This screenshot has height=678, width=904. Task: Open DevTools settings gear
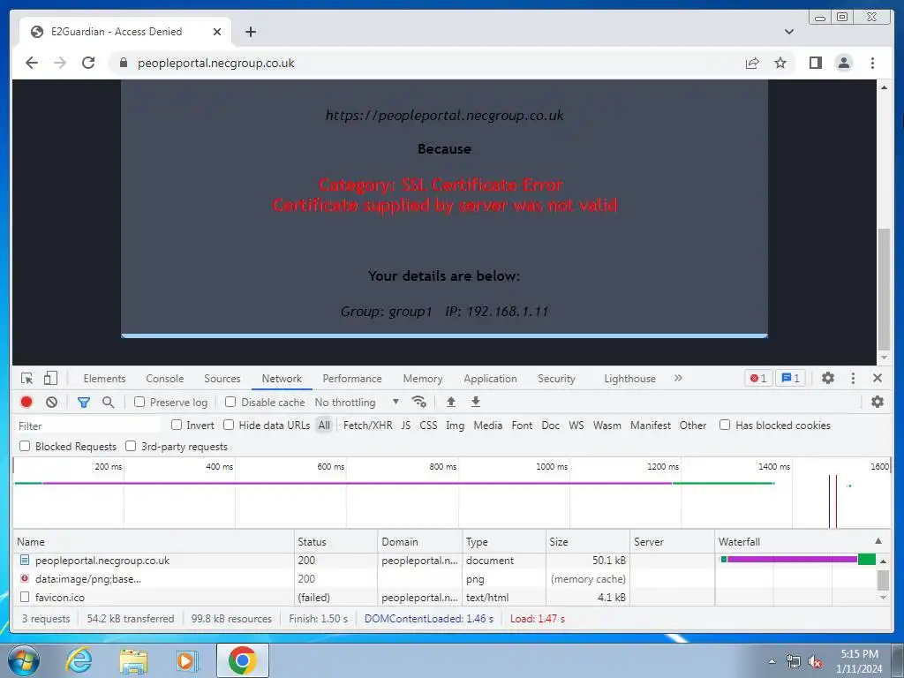click(x=828, y=378)
